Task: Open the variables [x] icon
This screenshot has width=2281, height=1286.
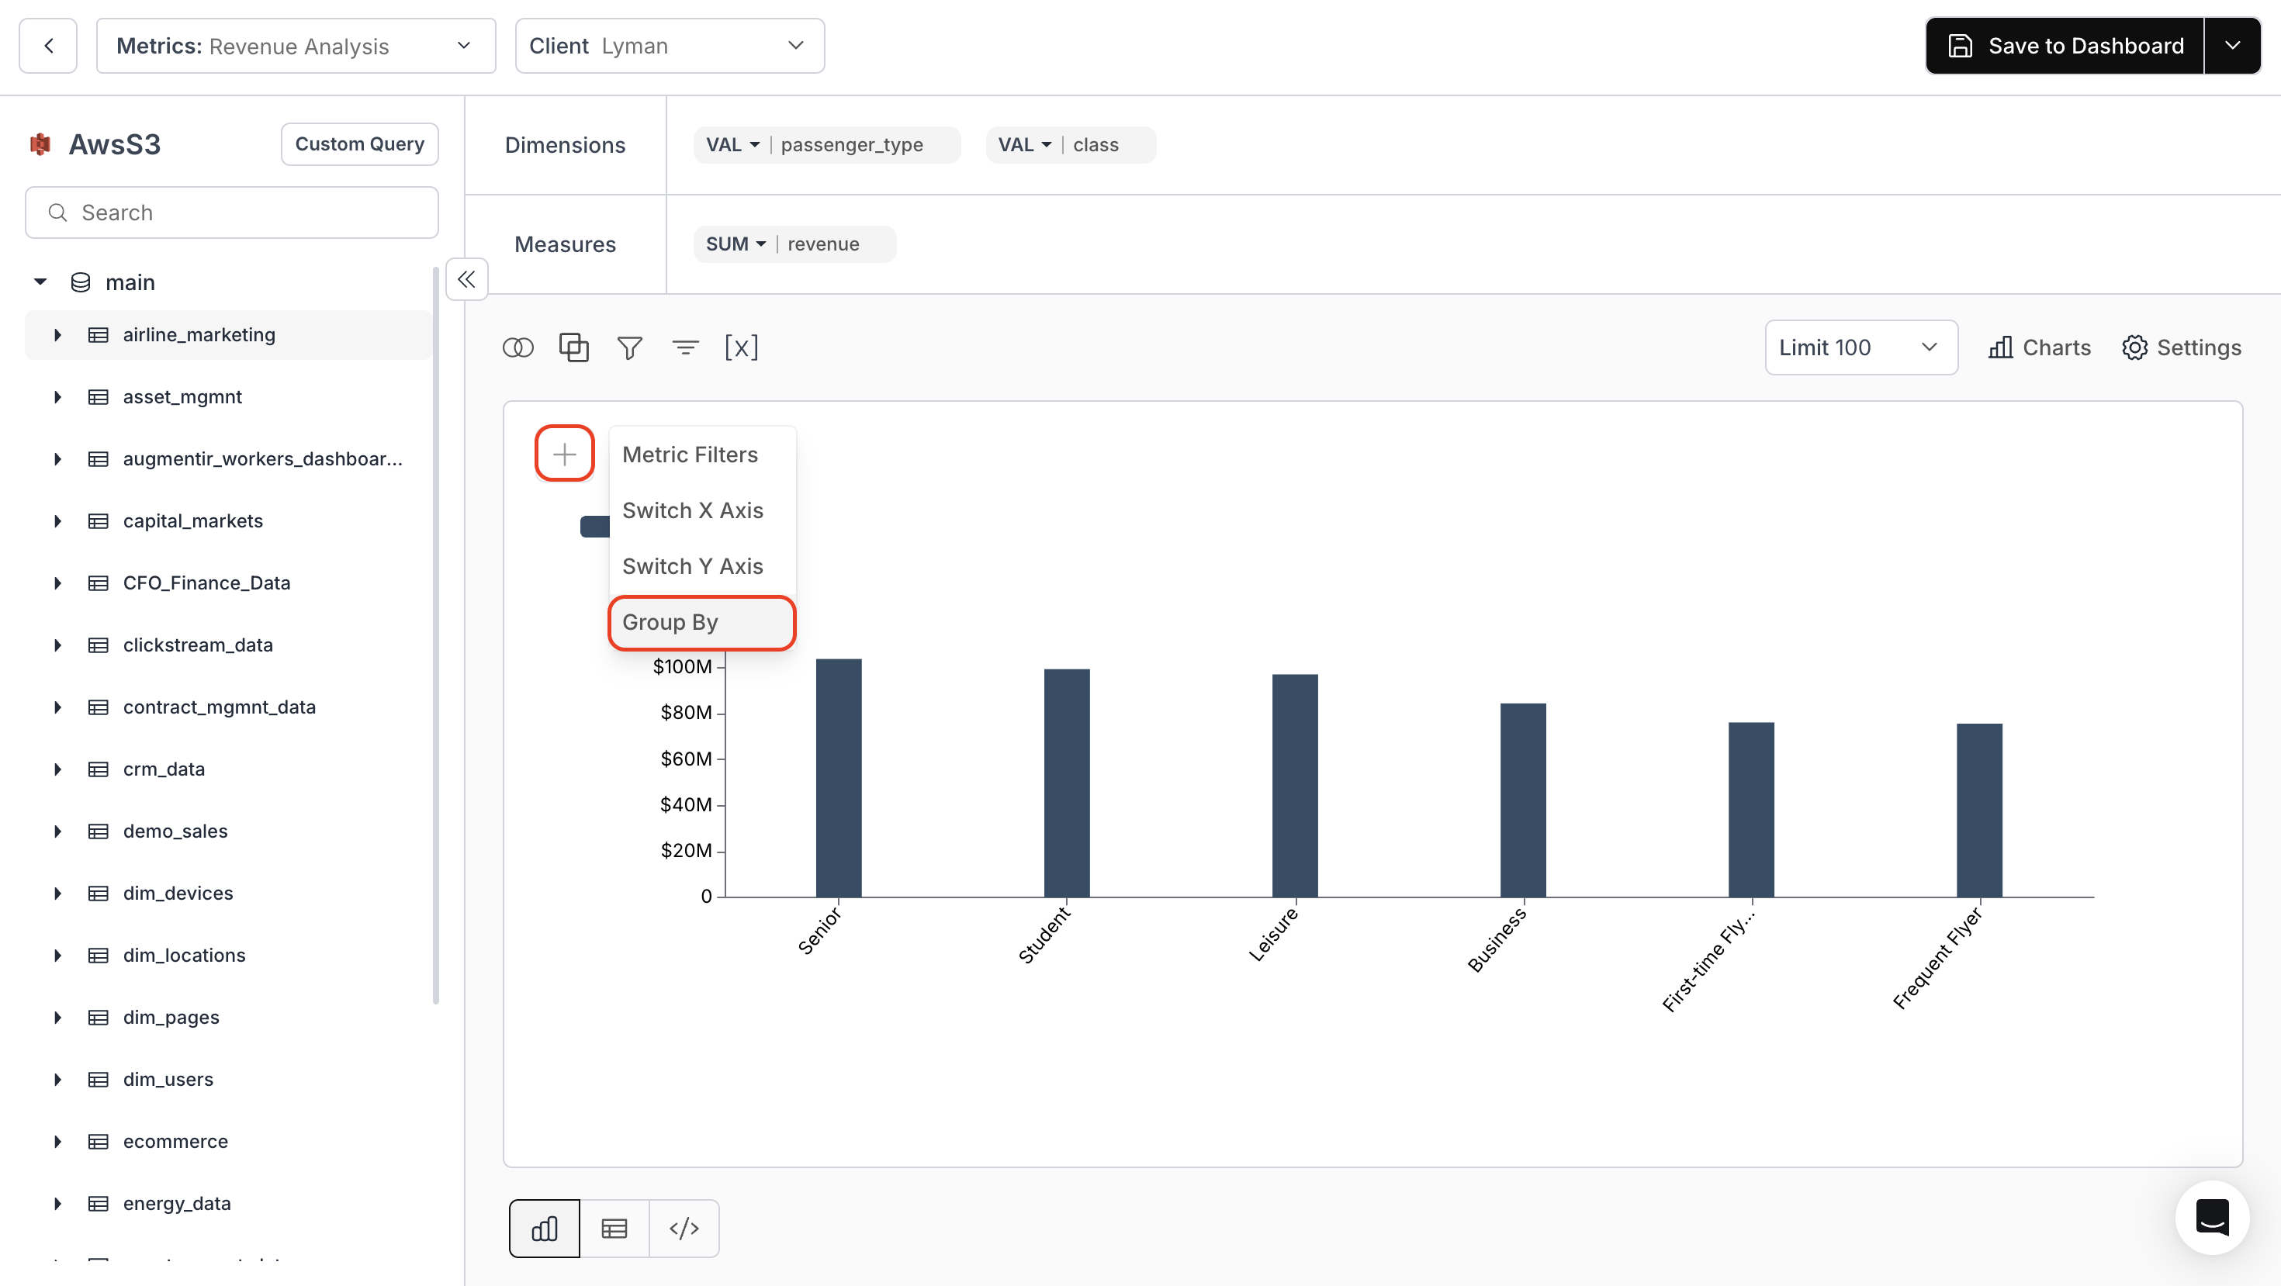Action: [x=742, y=347]
